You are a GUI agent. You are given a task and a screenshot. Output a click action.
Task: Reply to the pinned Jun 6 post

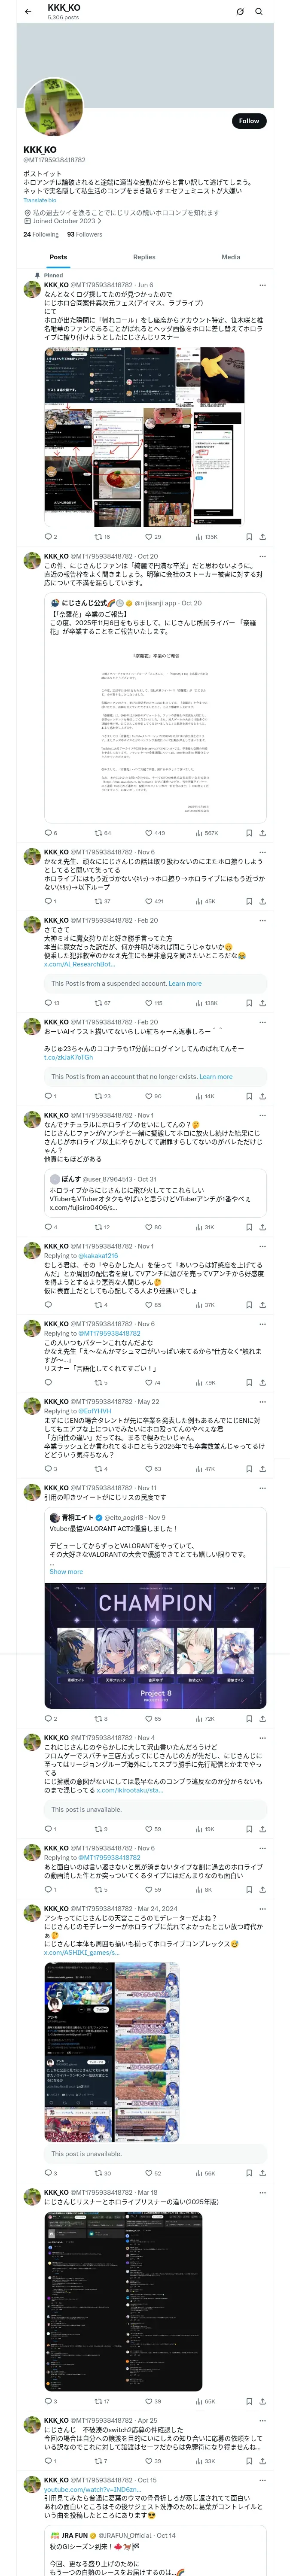[x=47, y=536]
